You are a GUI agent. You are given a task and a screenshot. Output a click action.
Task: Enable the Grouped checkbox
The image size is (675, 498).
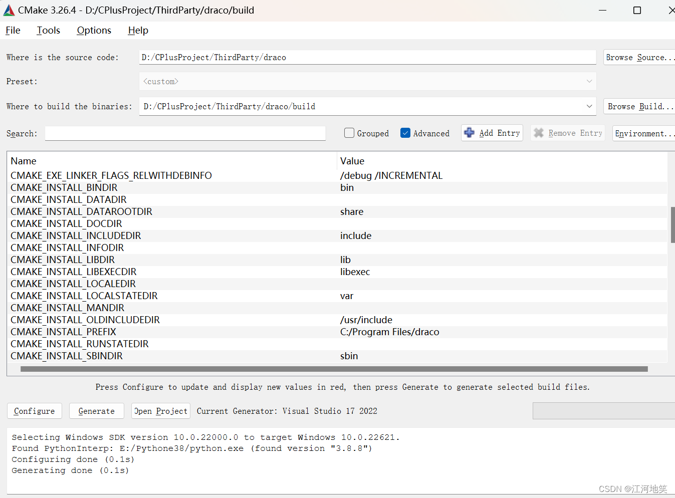pyautogui.click(x=349, y=133)
